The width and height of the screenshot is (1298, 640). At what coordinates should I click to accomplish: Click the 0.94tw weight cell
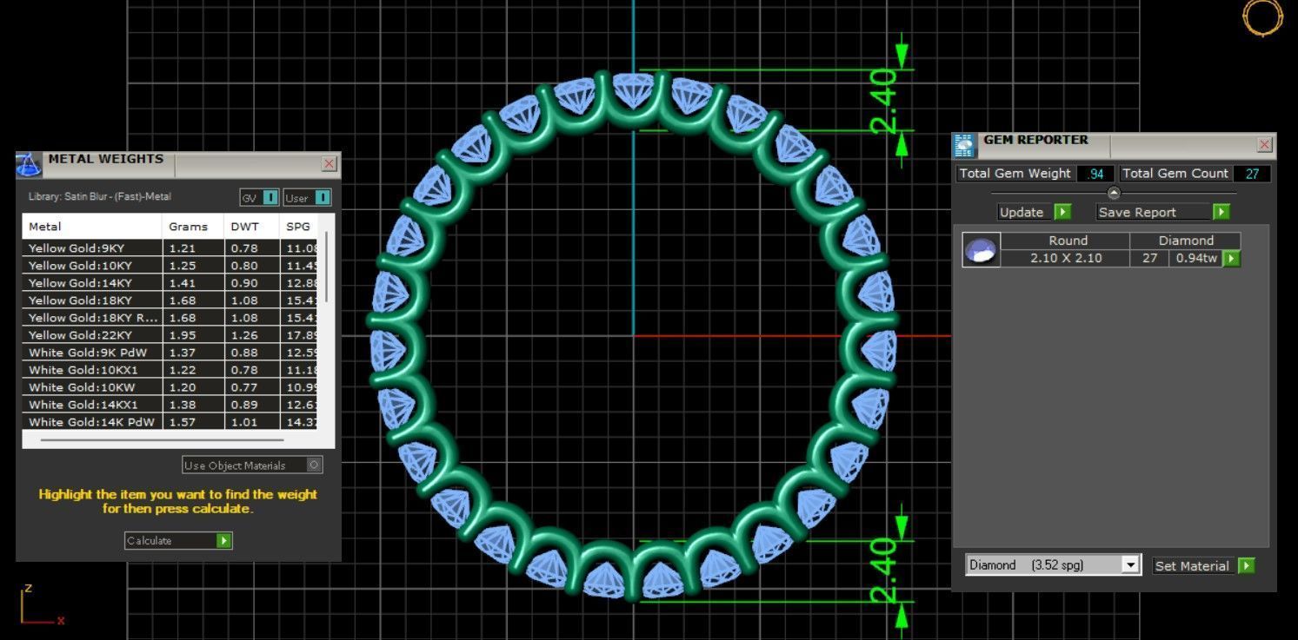(x=1196, y=259)
